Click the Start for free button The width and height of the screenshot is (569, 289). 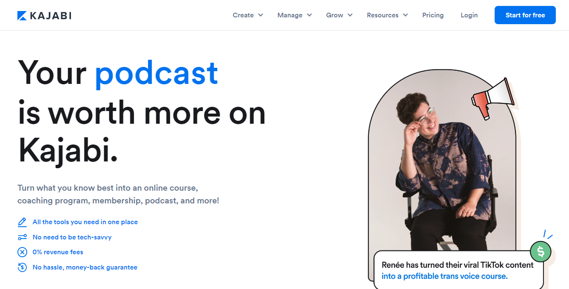pos(525,15)
